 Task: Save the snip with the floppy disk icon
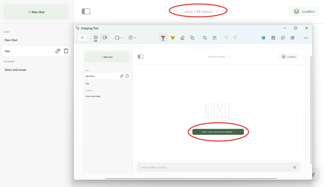pyautogui.click(x=273, y=38)
